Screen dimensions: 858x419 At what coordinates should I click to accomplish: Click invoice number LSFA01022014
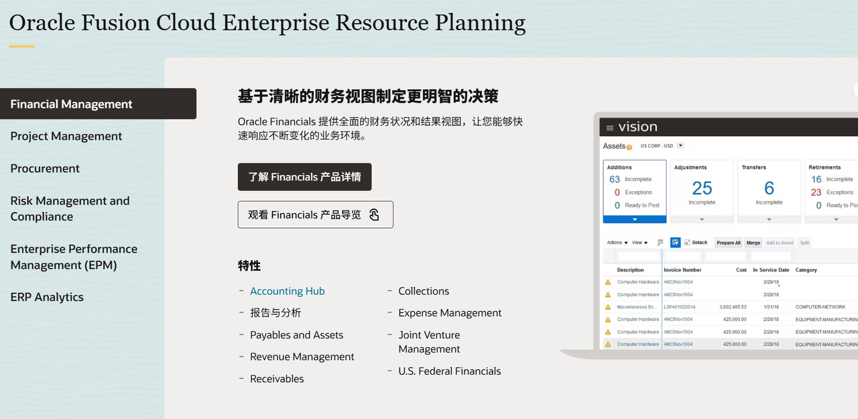point(679,307)
